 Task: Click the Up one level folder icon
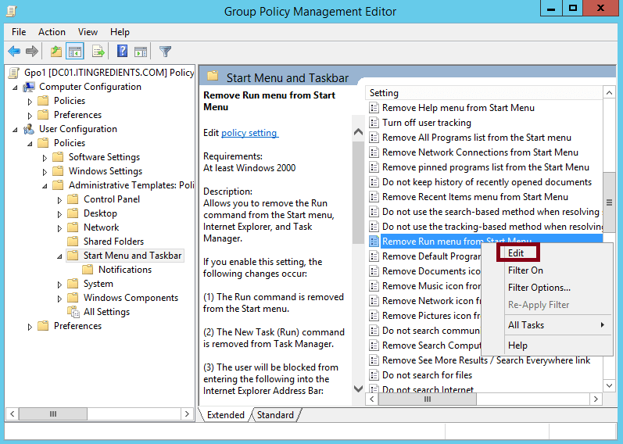click(56, 52)
